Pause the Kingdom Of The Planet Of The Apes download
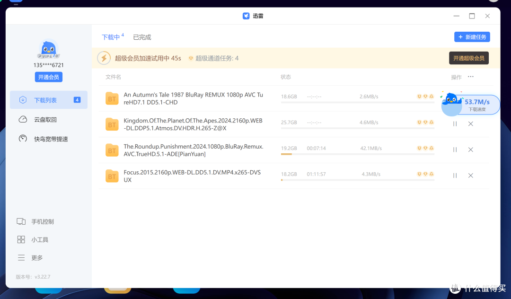This screenshot has height=299, width=511. coord(455,124)
